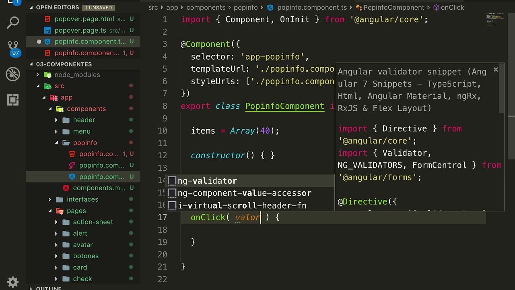The width and height of the screenshot is (515, 290).
Task: Click the src breadcrumb segment
Action: [153, 7]
